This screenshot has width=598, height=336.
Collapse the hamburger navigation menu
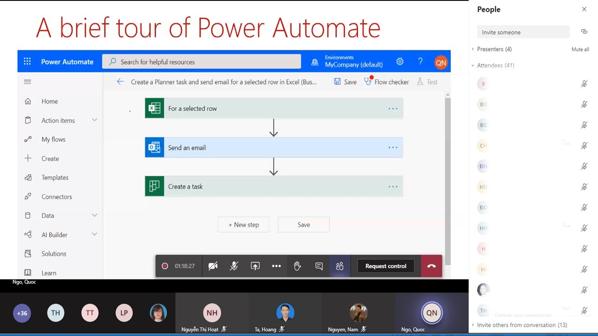[x=28, y=82]
